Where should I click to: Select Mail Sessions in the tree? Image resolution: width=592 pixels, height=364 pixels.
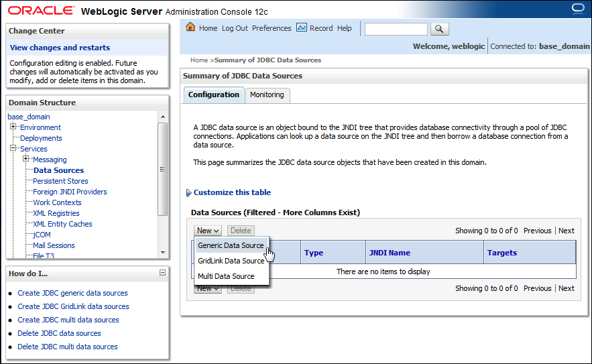[x=54, y=245]
